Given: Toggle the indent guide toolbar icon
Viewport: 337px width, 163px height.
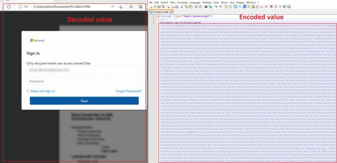Looking at the screenshot, I should [244, 7].
